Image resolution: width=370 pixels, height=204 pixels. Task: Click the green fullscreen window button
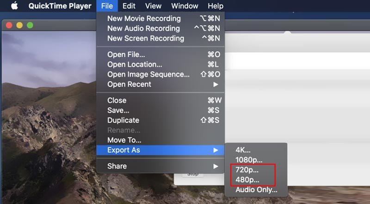[30, 25]
